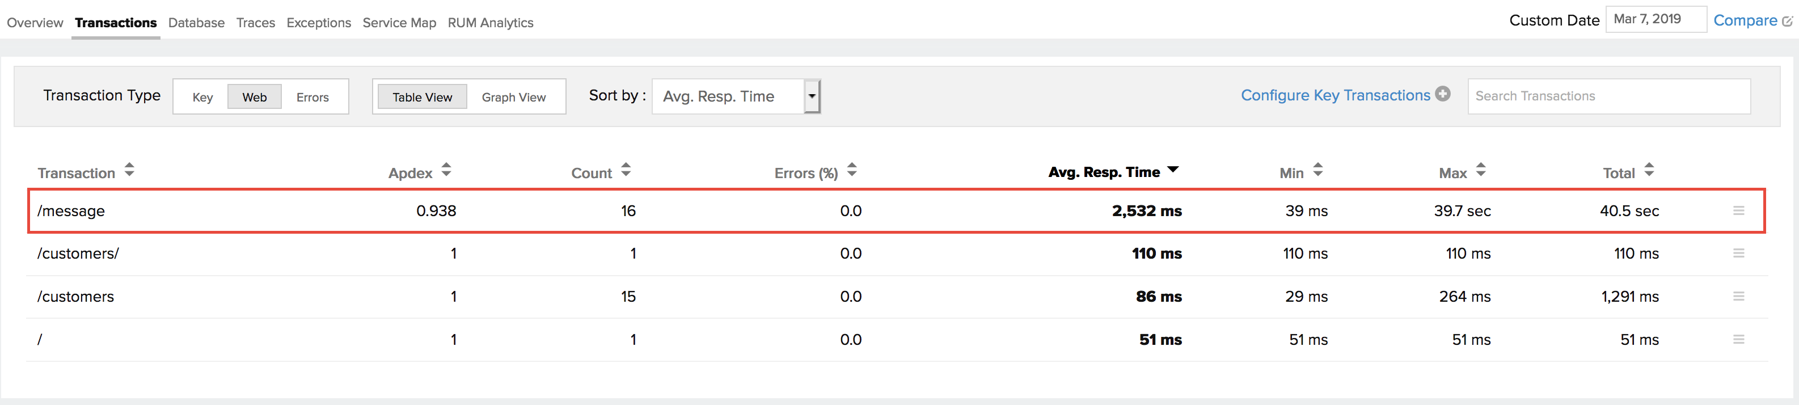Open the Database tab
This screenshot has width=1799, height=405.
point(196,22)
